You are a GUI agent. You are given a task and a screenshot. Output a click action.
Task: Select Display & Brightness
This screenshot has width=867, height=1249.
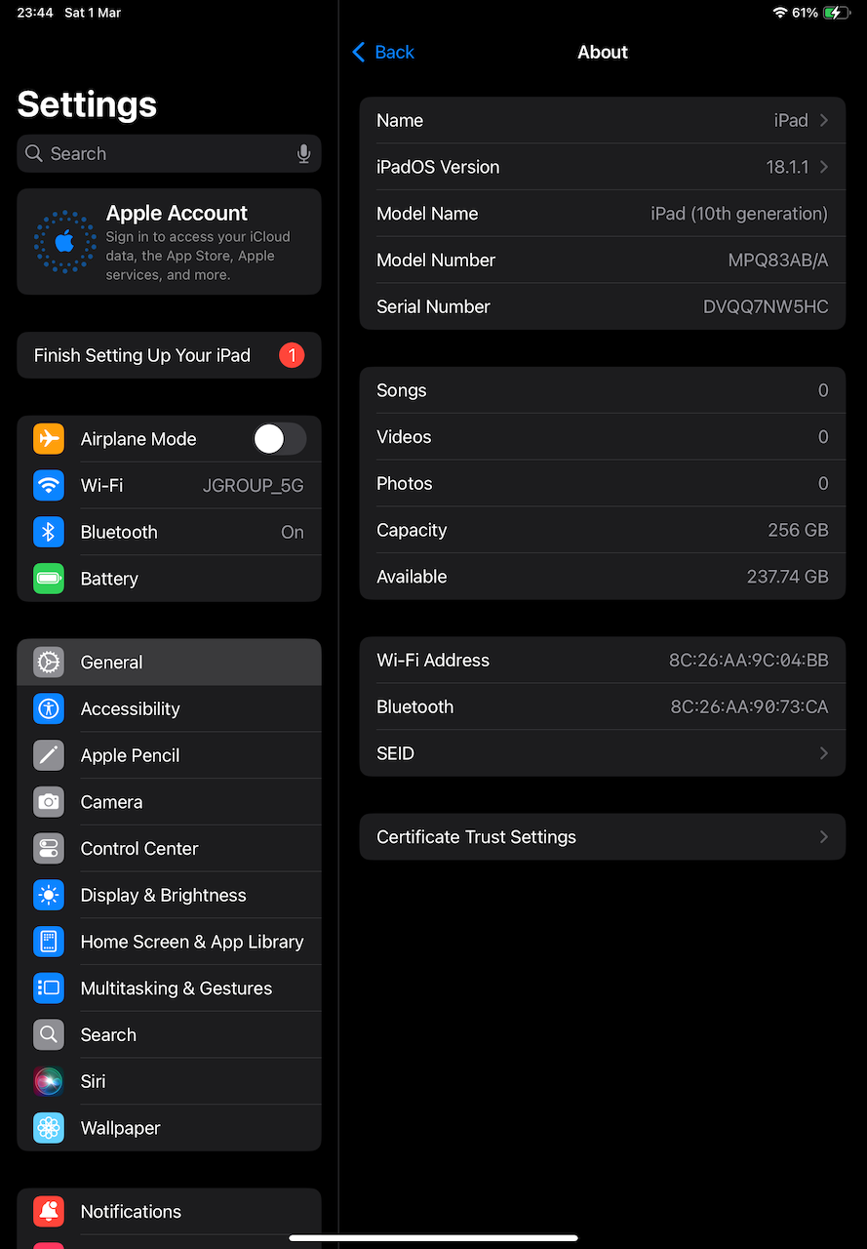(x=169, y=895)
